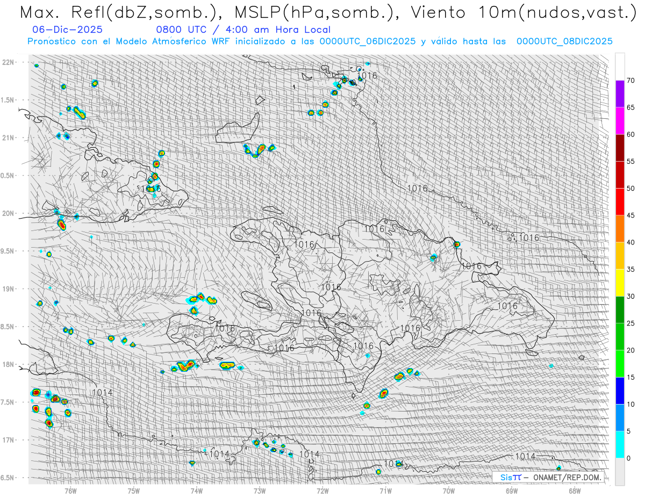The width and height of the screenshot is (645, 498).
Task: Click the '22N' latitude axis label
Action: (x=8, y=62)
